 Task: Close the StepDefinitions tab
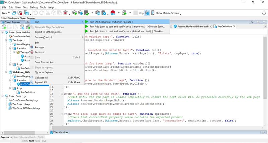(234, 27)
